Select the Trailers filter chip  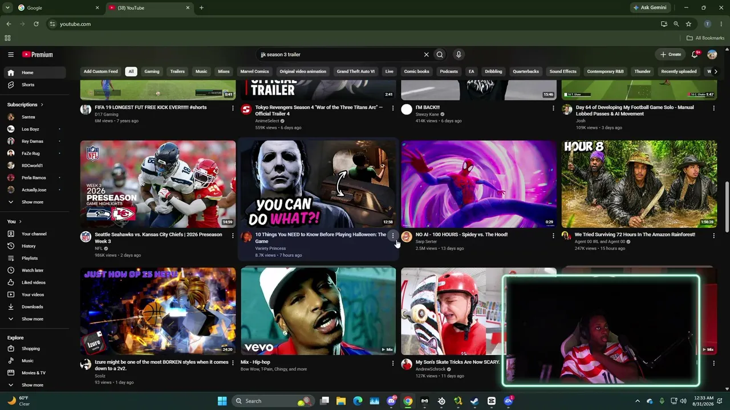(x=177, y=72)
